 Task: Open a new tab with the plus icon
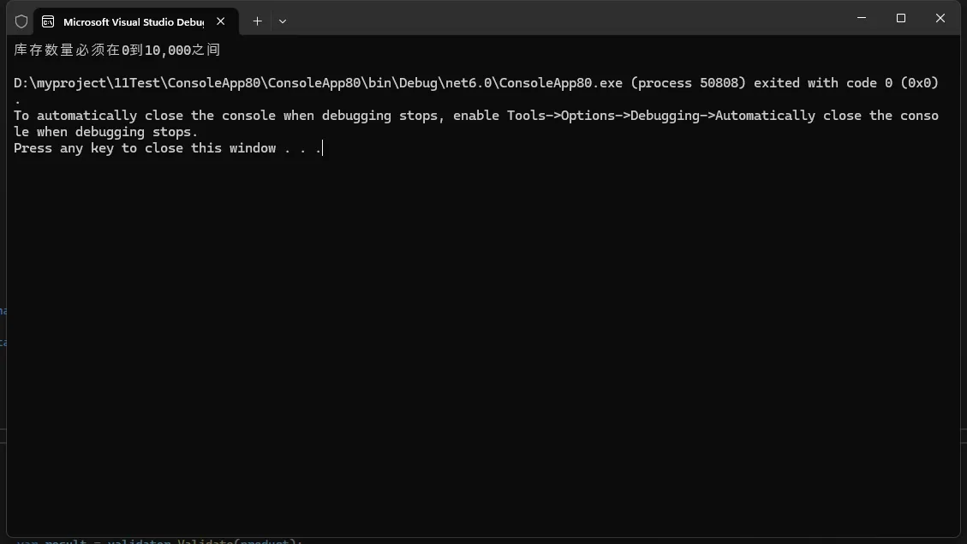click(x=257, y=21)
